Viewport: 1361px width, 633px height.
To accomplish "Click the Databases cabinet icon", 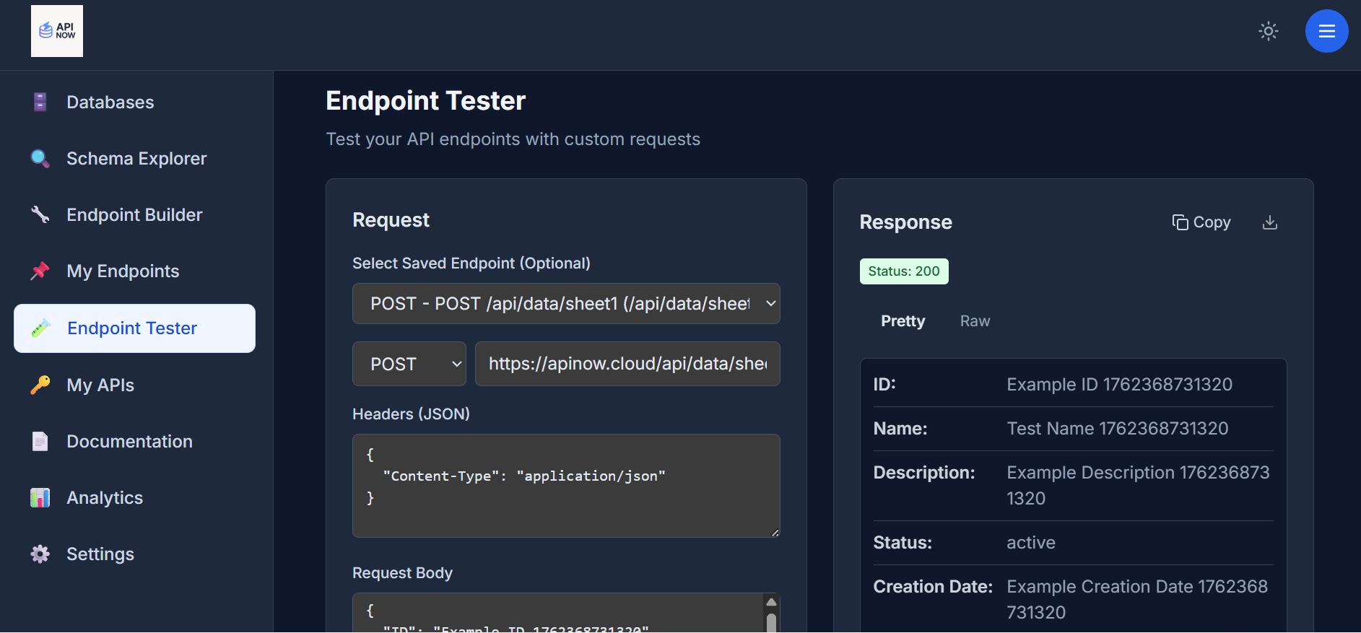I will pyautogui.click(x=40, y=102).
